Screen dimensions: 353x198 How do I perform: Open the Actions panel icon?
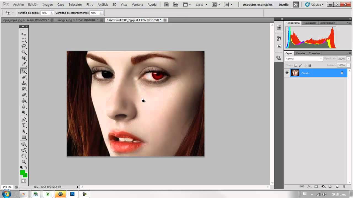pos(279,46)
